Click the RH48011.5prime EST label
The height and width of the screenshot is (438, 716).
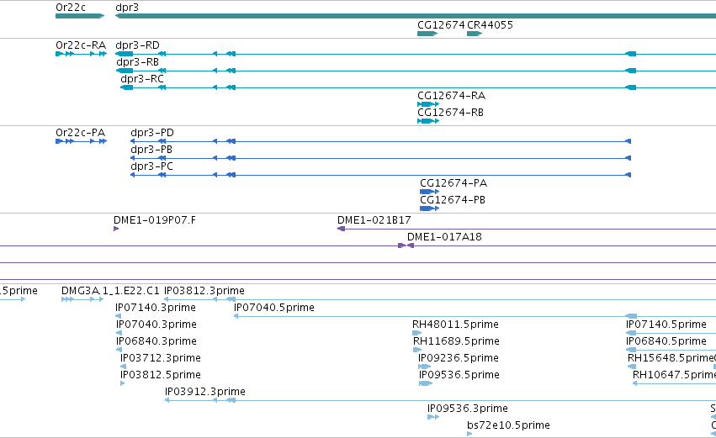click(x=455, y=325)
